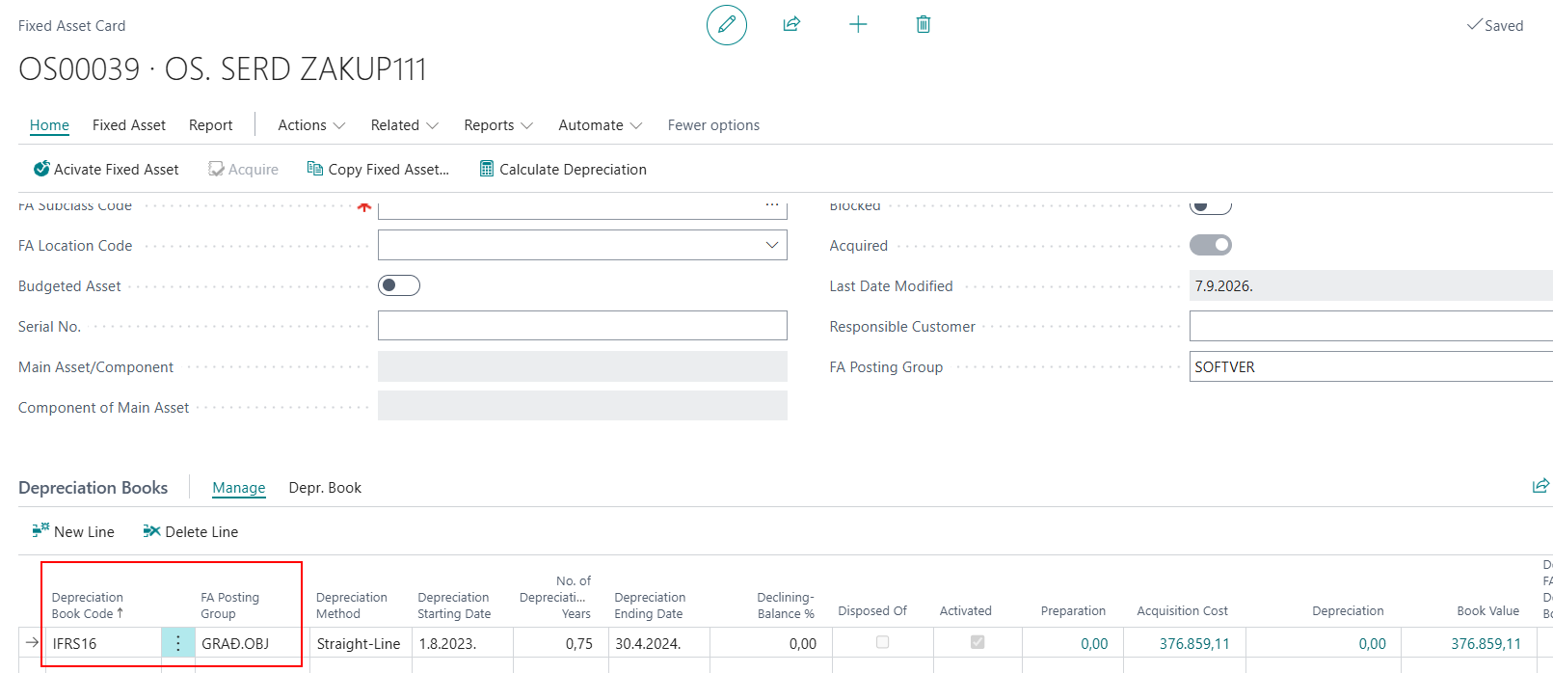Viewport: 1553px width, 673px height.
Task: Click New Line in Depreciation Books
Action: pyautogui.click(x=73, y=531)
